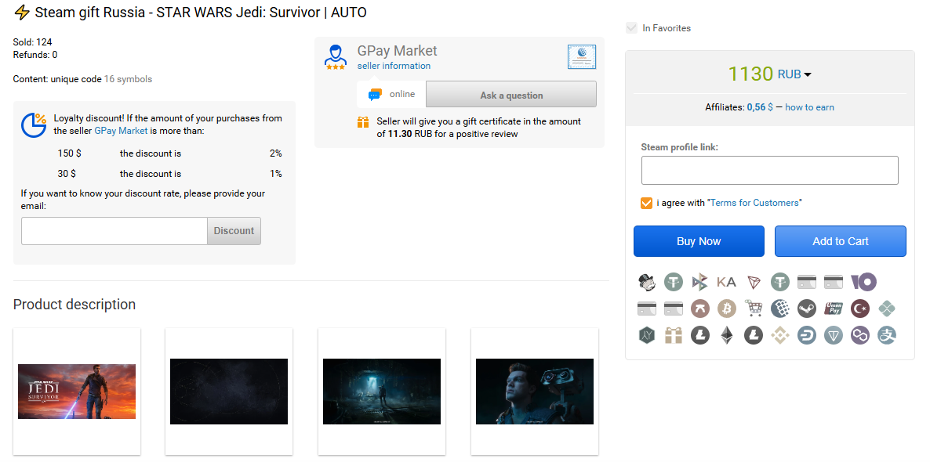Select the UnionPay payment icon
The width and height of the screenshot is (930, 462).
[x=834, y=309]
